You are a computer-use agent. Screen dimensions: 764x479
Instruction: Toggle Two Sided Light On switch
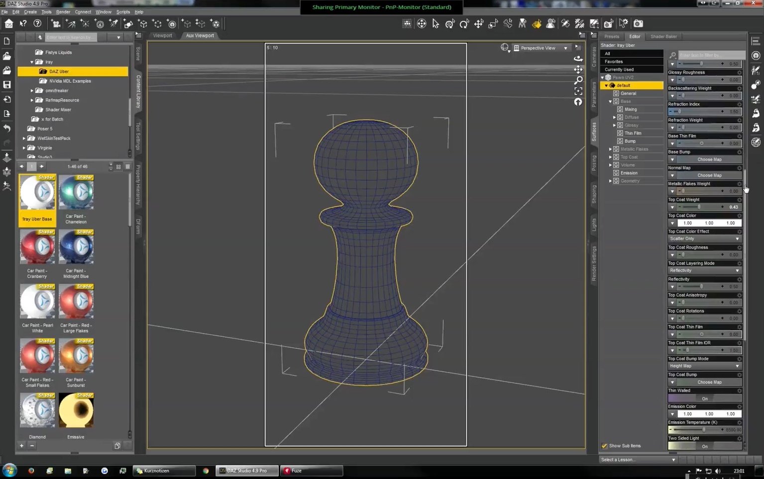[705, 446]
